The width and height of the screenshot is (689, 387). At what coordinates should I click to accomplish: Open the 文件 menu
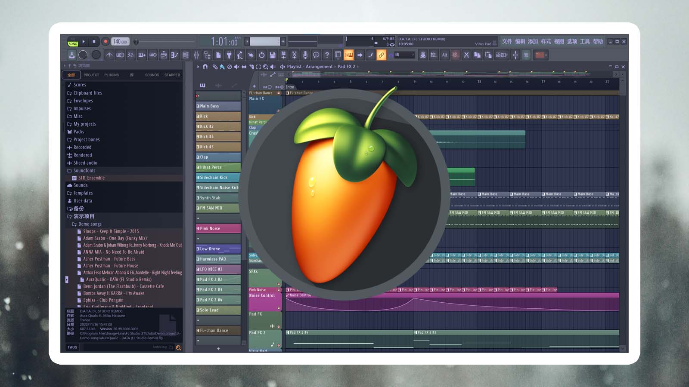507,42
